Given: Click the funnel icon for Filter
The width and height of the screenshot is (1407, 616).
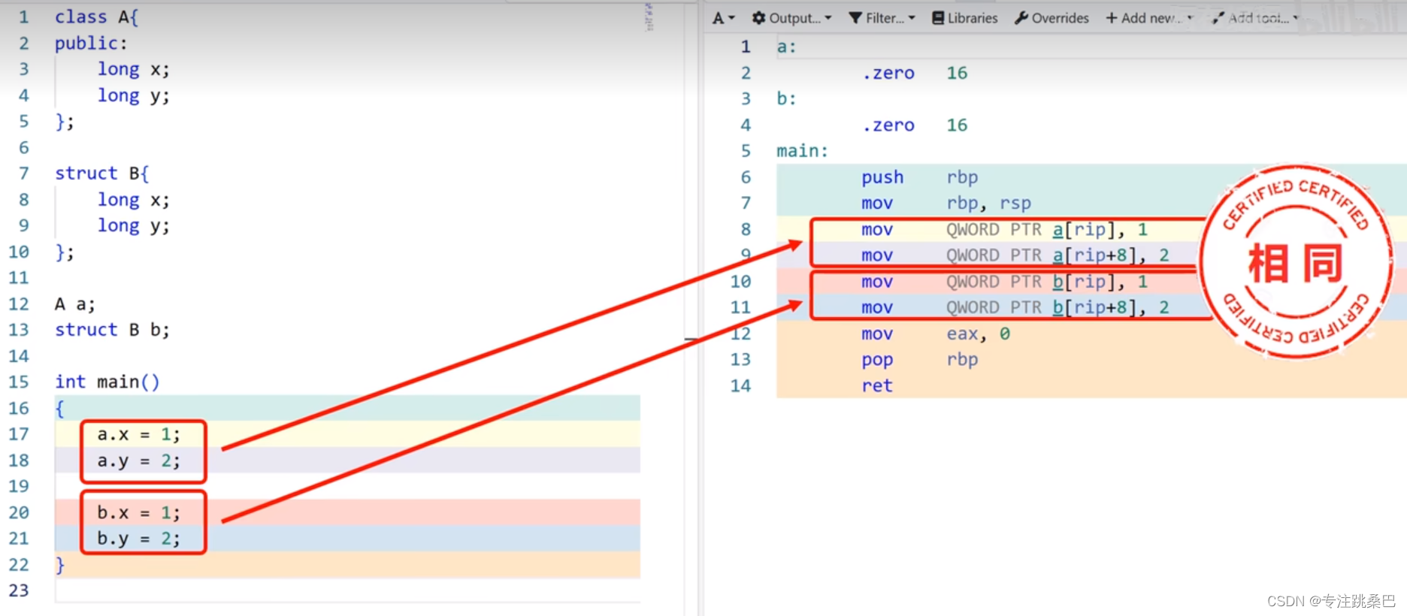Looking at the screenshot, I should (855, 18).
